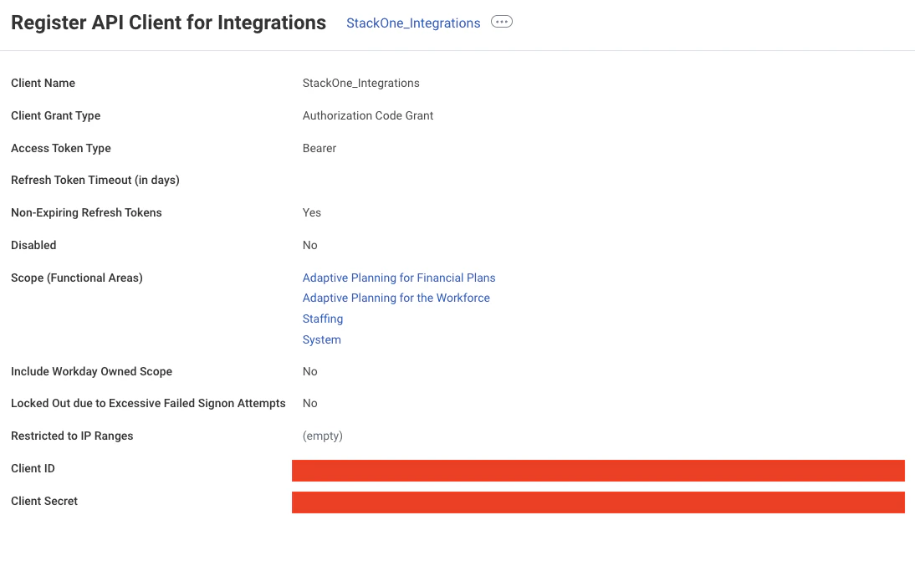The image size is (915, 566).
Task: Open Adaptive Planning for Financial Plans scope
Action: (399, 278)
